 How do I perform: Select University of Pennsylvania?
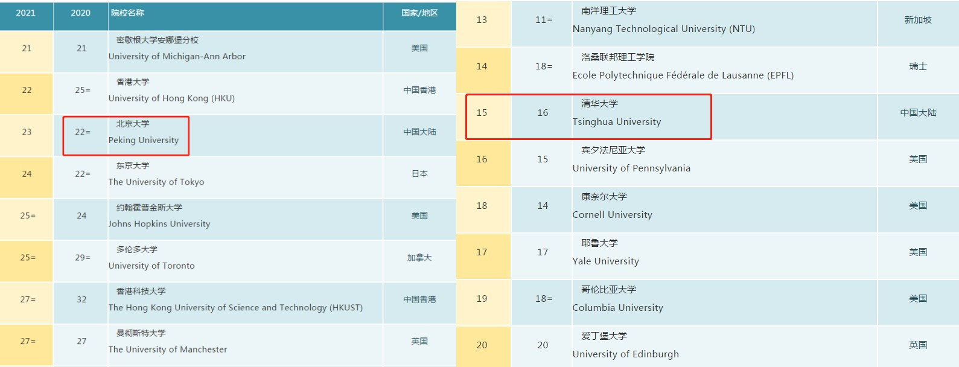(631, 168)
